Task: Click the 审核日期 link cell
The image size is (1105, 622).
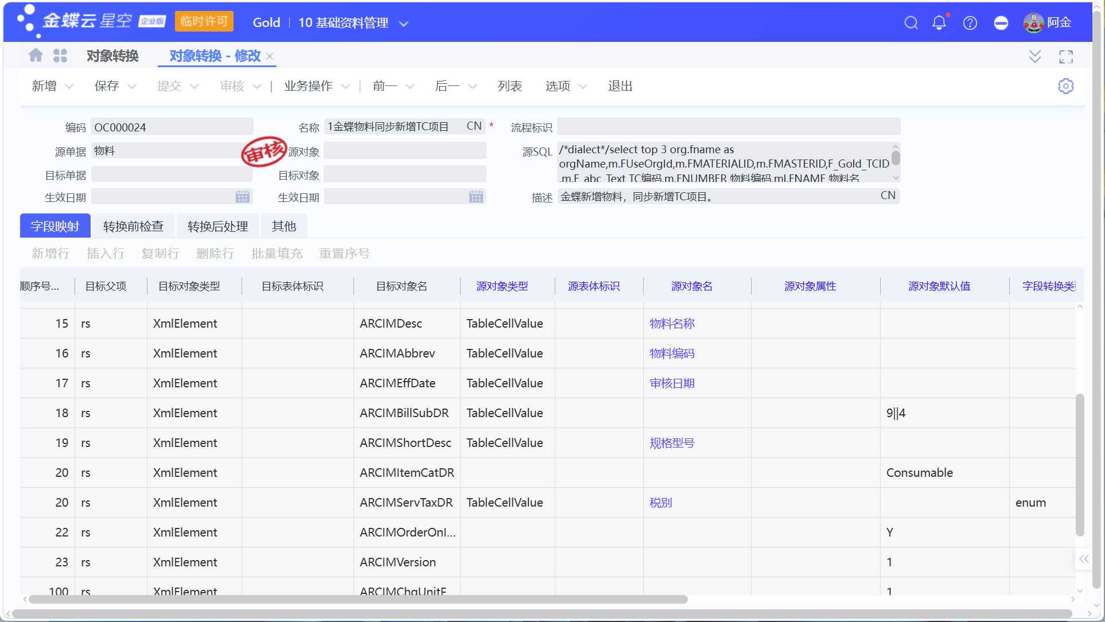Action: (672, 383)
